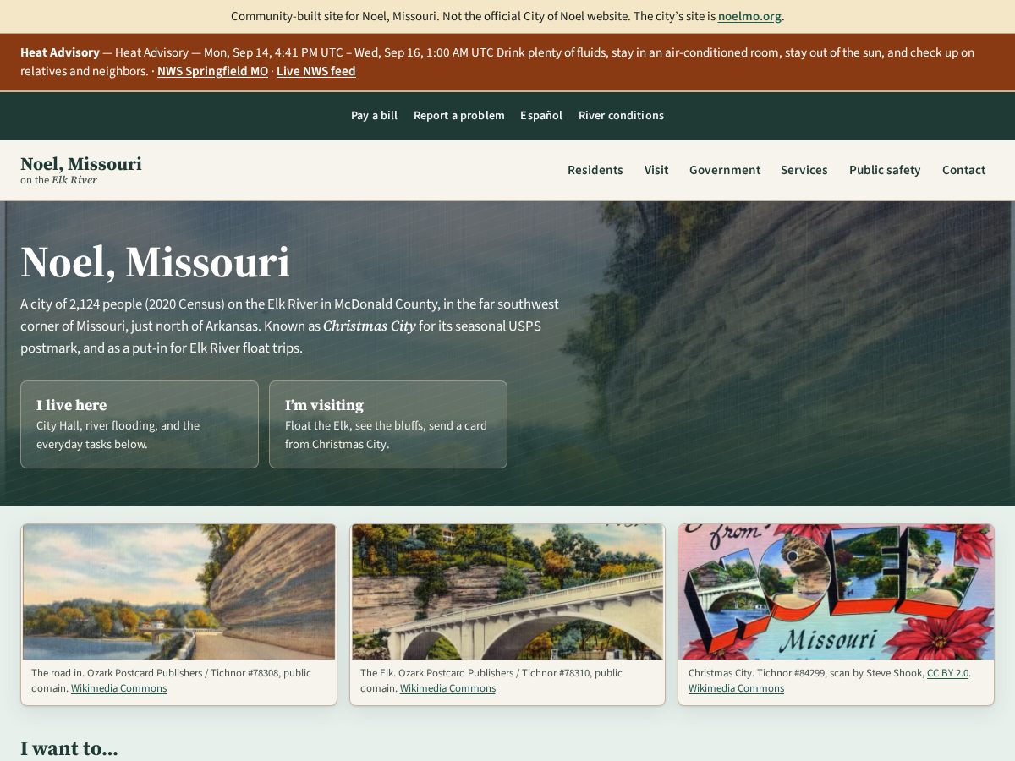View The road in postcard image
This screenshot has height=761, width=1015.
(179, 592)
